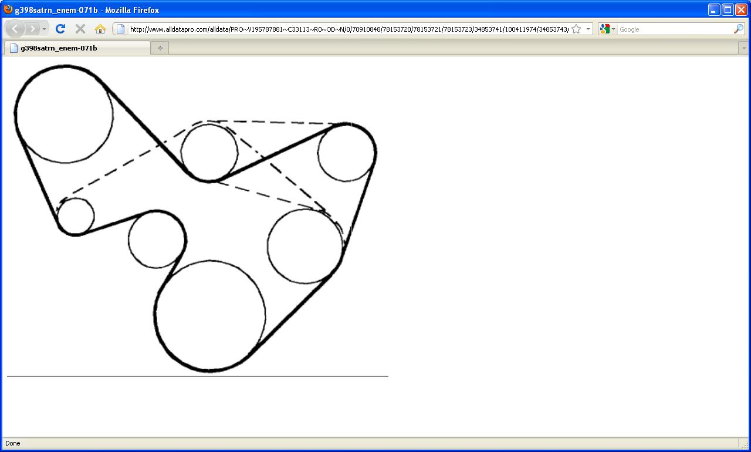Go forward one page
This screenshot has width=751, height=452.
pyautogui.click(x=32, y=29)
